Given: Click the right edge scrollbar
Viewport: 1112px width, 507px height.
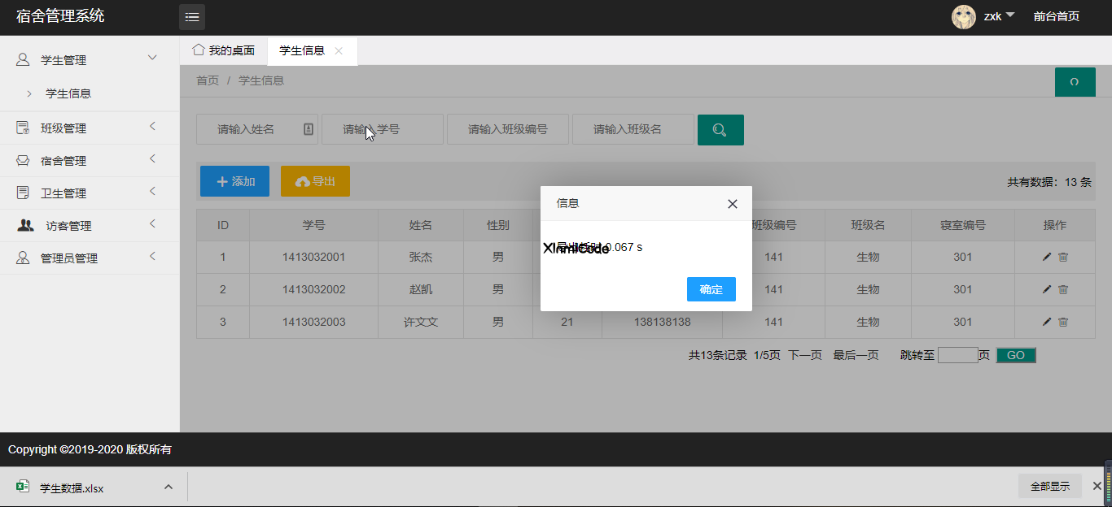Looking at the screenshot, I should [1108, 244].
